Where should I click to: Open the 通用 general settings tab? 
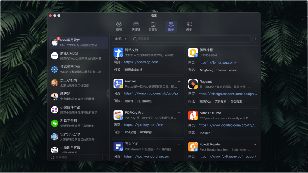119,26
